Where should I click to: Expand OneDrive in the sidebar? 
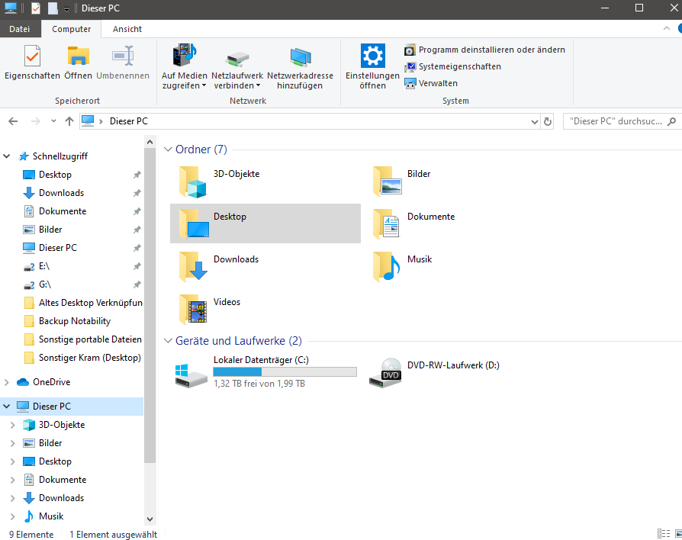point(7,382)
